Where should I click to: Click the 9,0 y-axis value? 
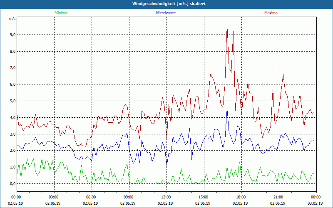point(13,35)
